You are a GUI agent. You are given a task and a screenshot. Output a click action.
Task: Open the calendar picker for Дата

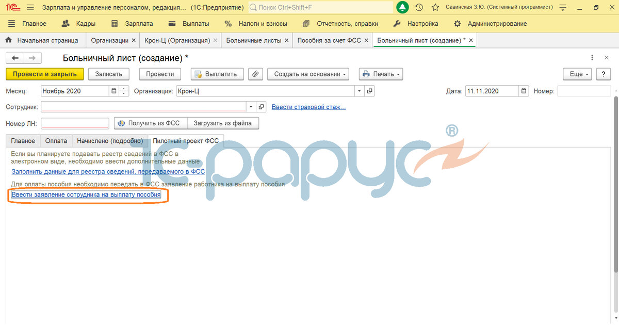pos(524,91)
